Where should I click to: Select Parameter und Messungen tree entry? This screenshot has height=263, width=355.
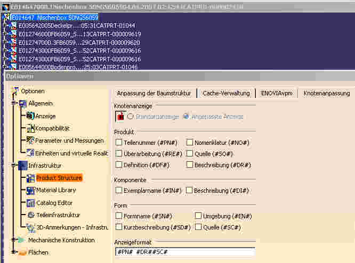point(69,141)
